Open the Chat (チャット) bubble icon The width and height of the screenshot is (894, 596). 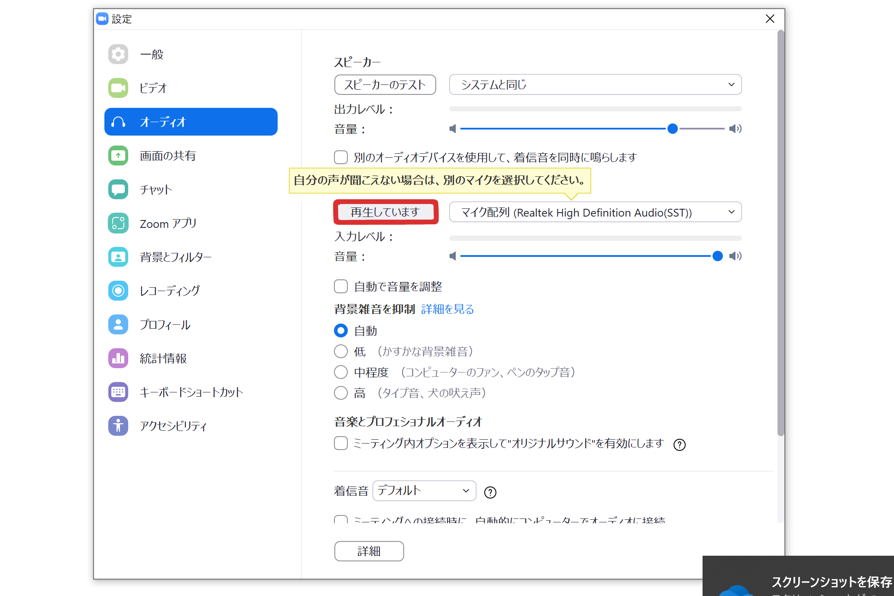coord(118,190)
